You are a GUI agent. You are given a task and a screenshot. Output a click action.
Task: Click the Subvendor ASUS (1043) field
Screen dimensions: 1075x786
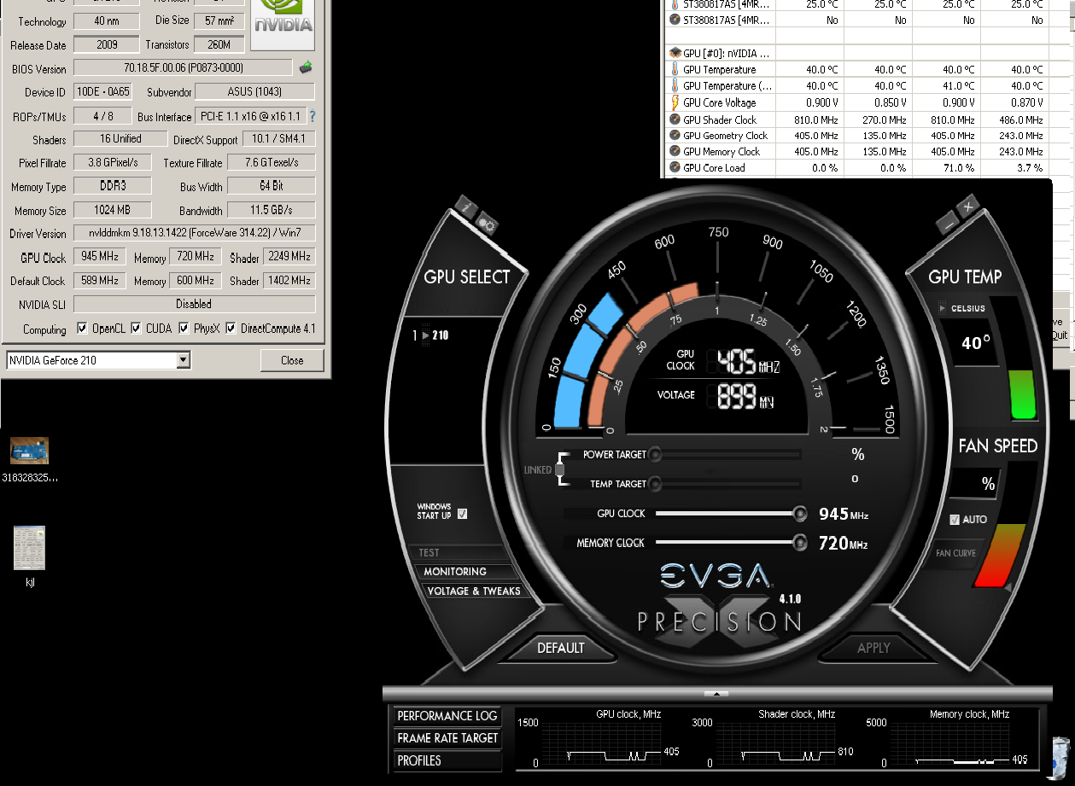[x=255, y=92]
